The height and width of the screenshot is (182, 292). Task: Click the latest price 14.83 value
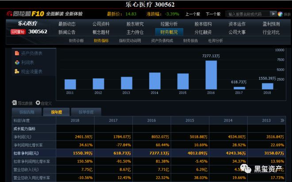[131, 14]
